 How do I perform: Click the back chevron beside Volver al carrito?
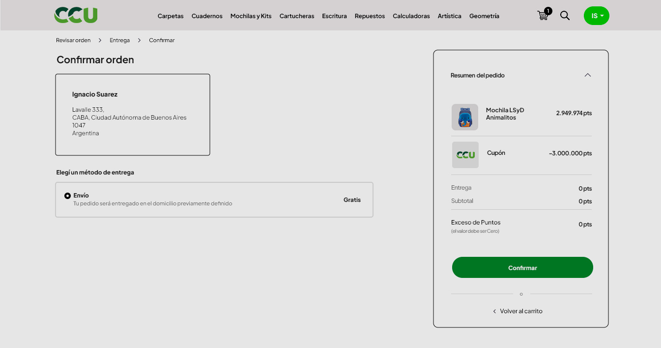point(494,311)
